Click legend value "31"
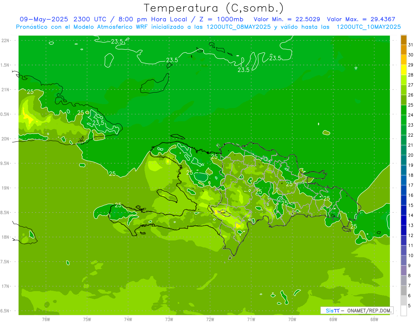This screenshot has width=420, height=324. 411,45
